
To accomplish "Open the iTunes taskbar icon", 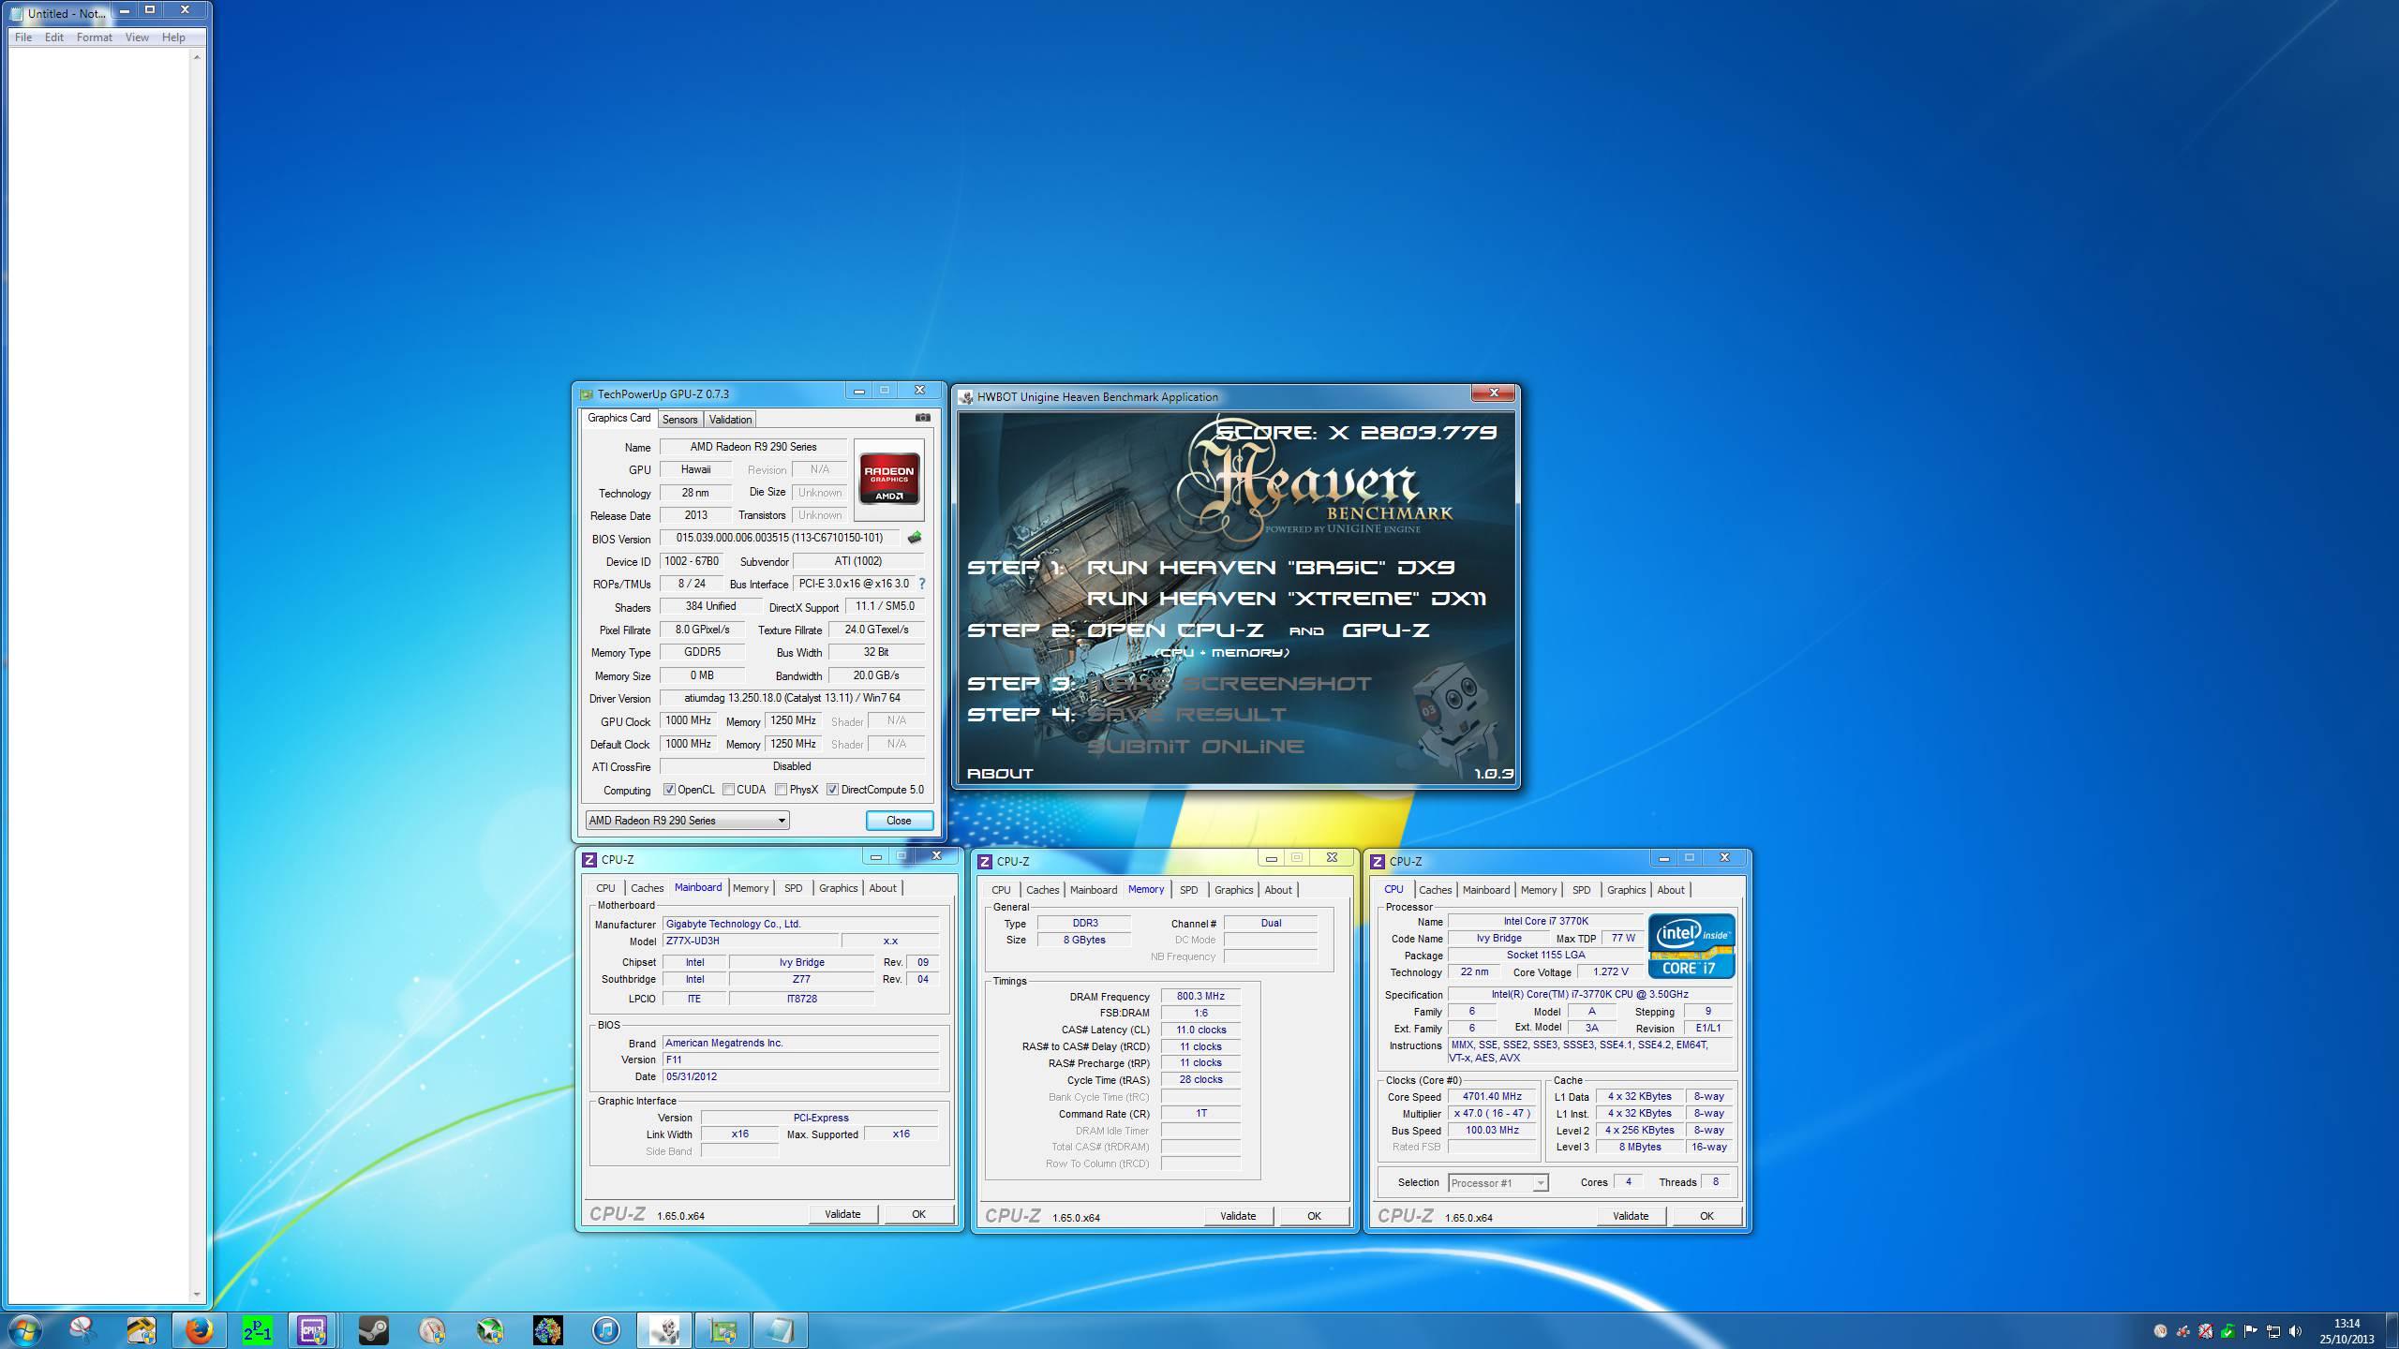I will (x=605, y=1330).
